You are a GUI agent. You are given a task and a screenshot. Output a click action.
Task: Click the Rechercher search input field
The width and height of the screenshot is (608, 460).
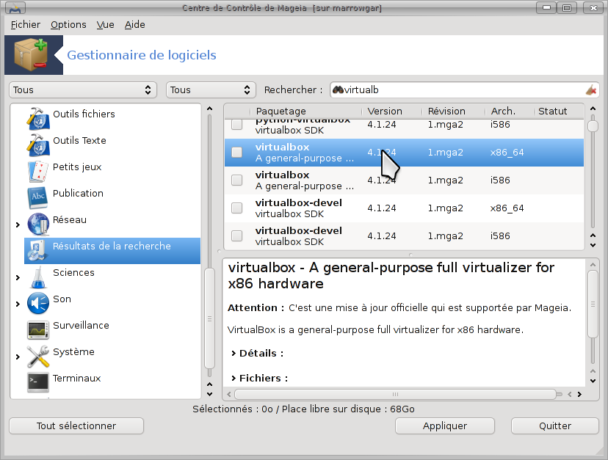click(465, 90)
